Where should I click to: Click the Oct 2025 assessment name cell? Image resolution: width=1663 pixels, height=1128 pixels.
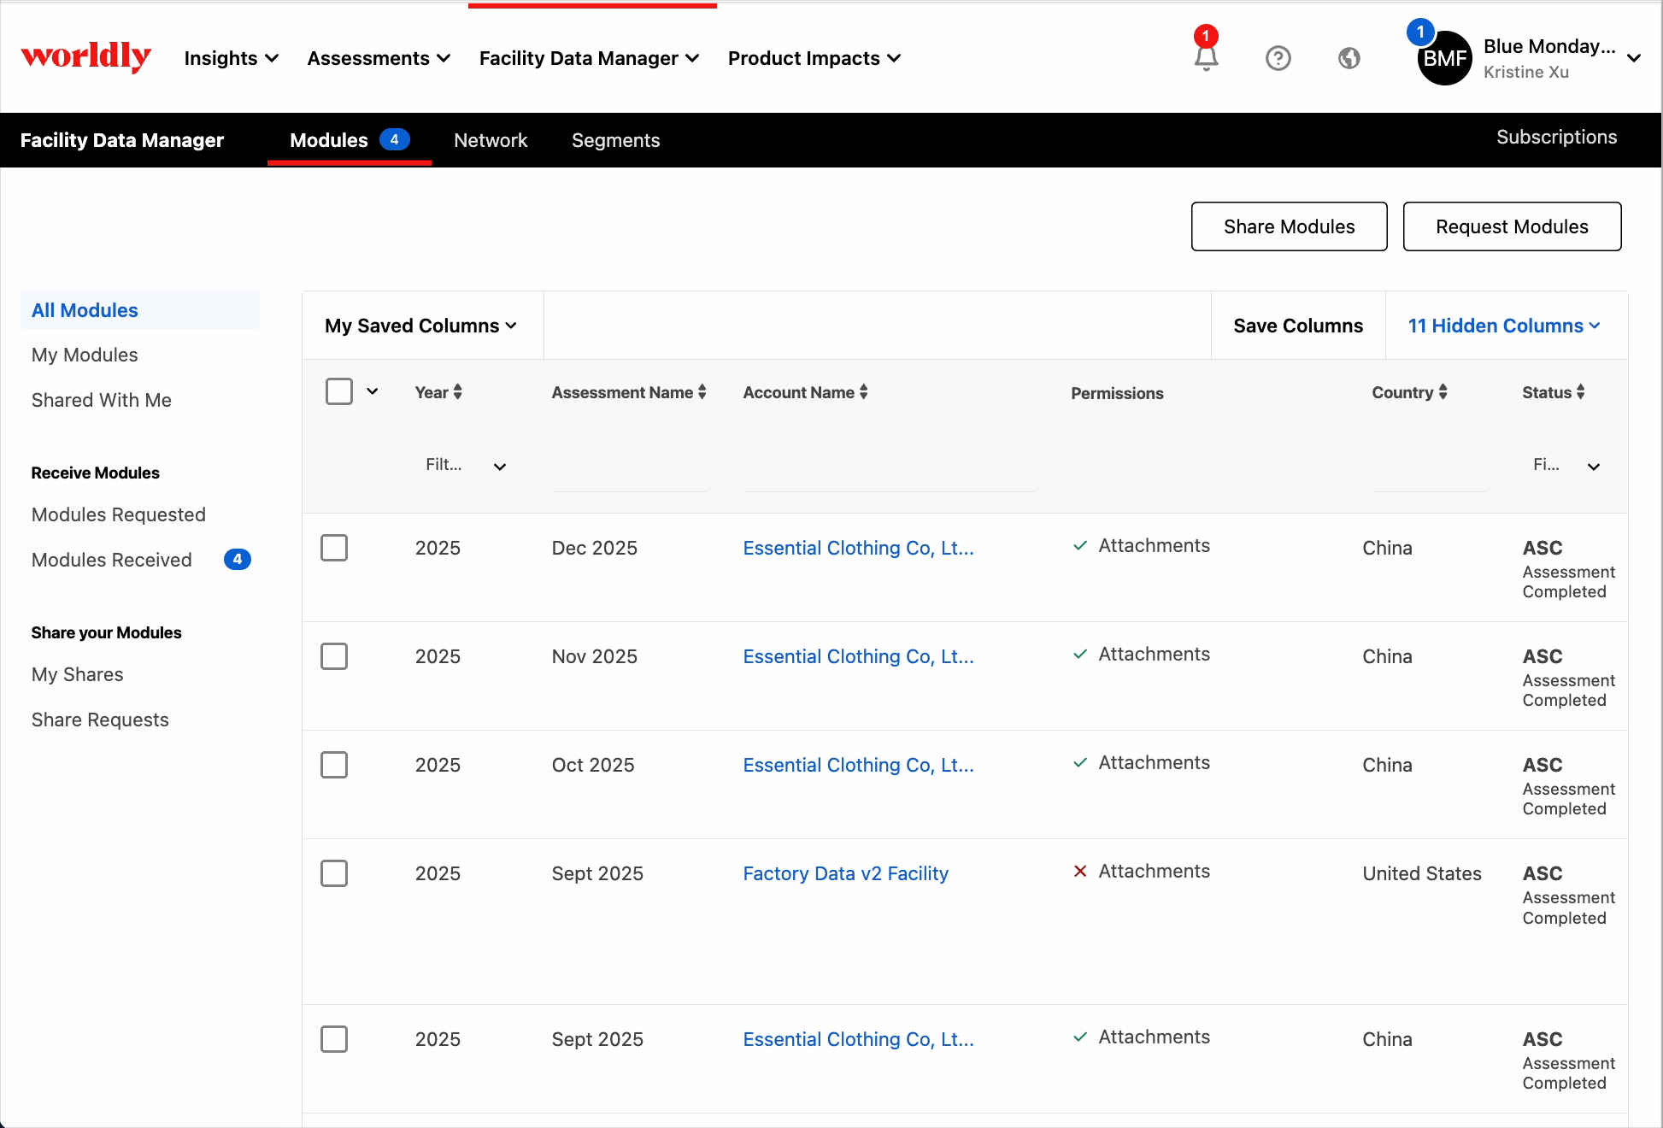(593, 765)
